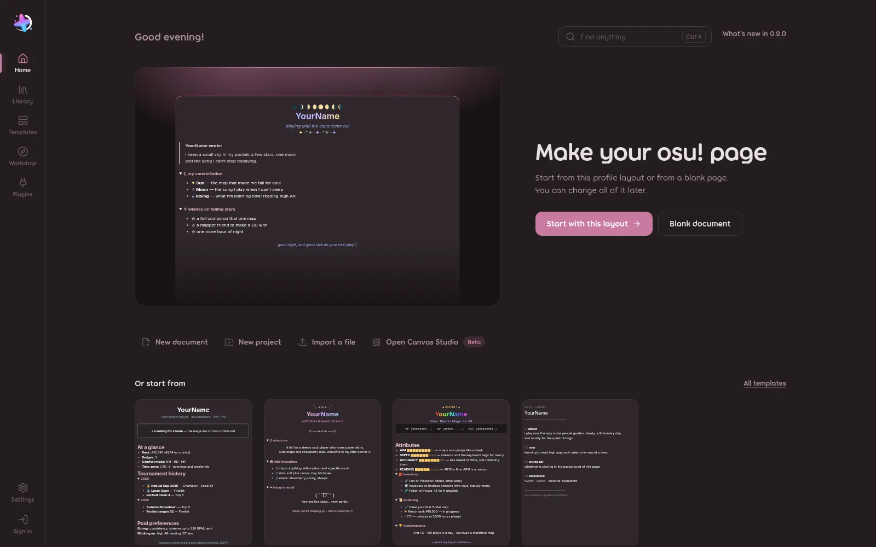
Task: Focus the Find anything search field
Action: pos(635,37)
